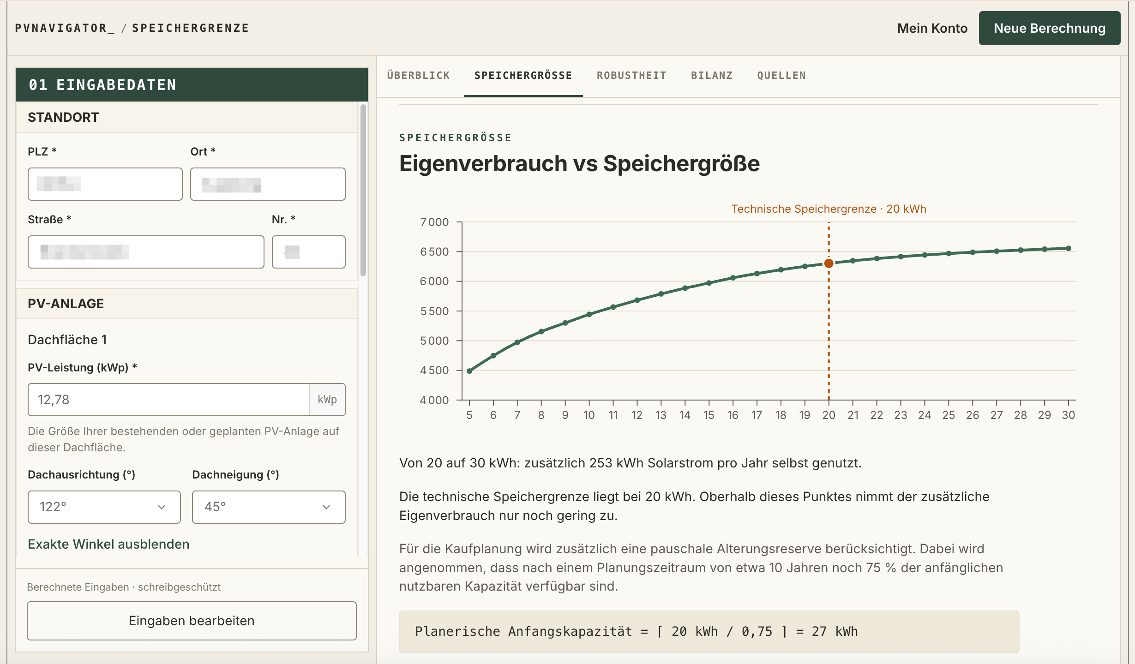Click the input panel vertical scrollbar

[x=363, y=190]
